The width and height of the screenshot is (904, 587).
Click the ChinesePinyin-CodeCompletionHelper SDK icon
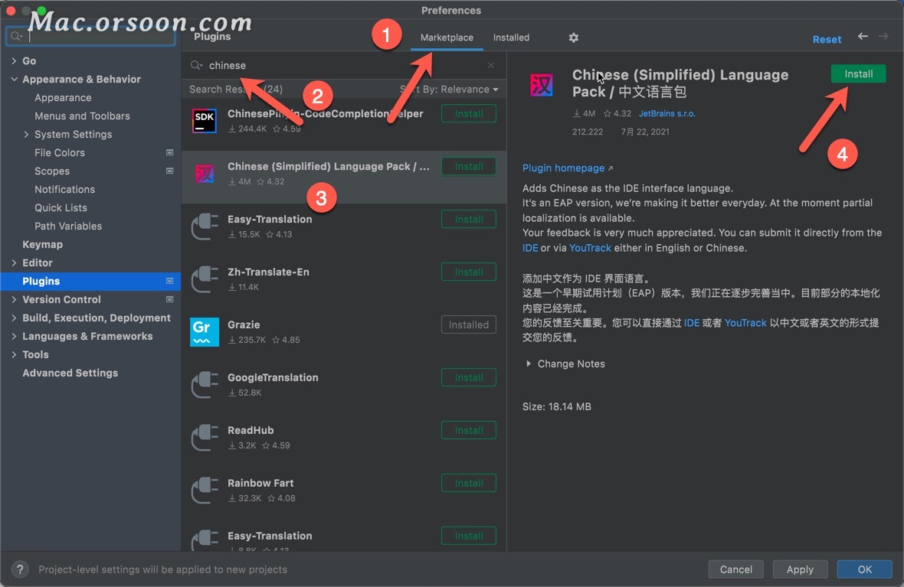click(x=204, y=121)
